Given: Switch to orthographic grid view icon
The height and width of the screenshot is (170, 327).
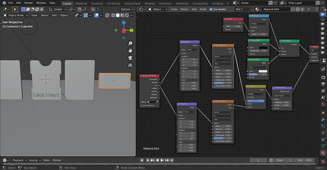Looking at the screenshot, I should coord(130,65).
